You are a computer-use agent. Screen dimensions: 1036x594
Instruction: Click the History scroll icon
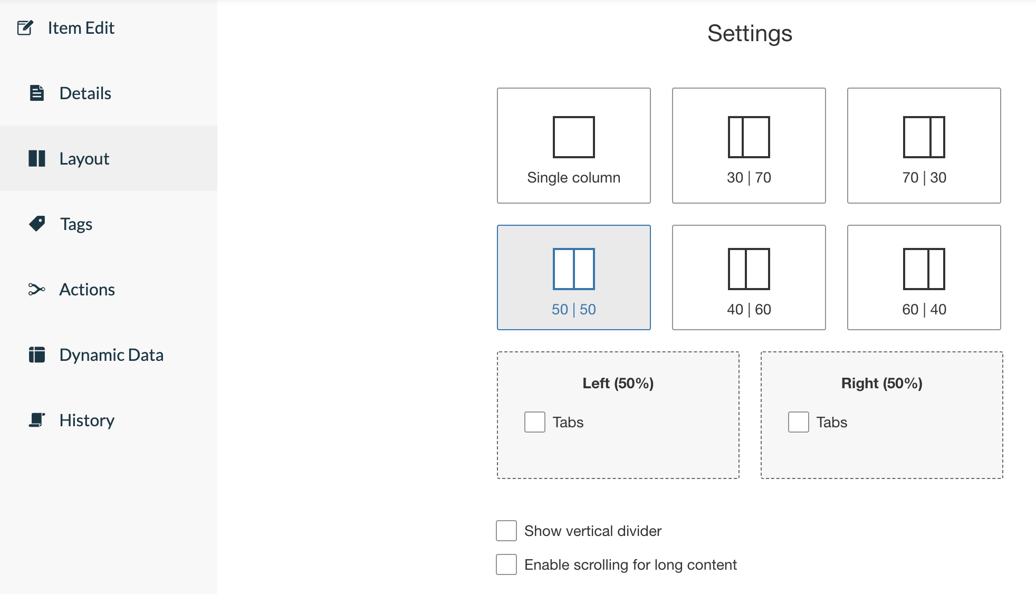(x=36, y=420)
